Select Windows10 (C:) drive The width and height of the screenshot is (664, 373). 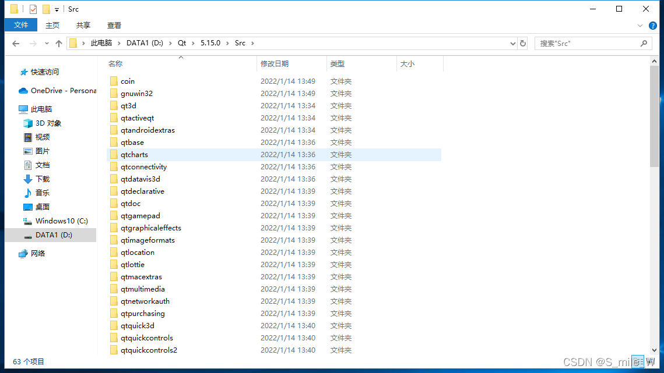coord(55,221)
